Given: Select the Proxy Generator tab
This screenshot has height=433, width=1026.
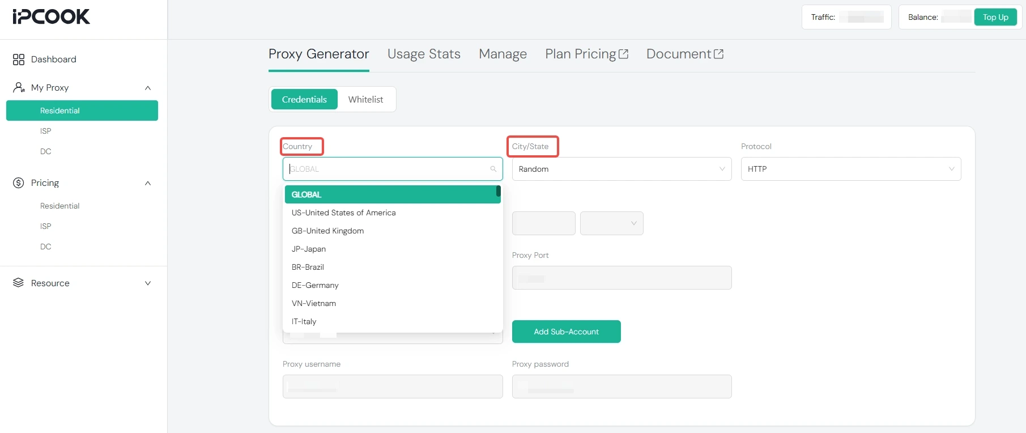Looking at the screenshot, I should pos(319,54).
